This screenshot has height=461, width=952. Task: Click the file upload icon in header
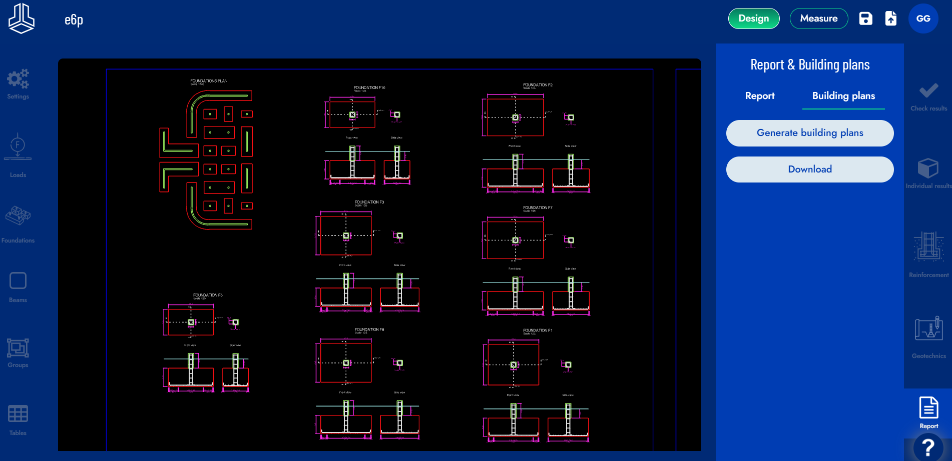[x=891, y=18]
